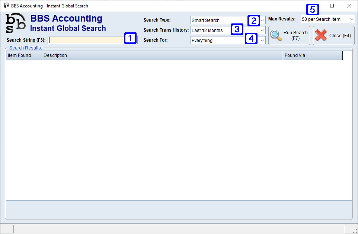Click the magnifying glass Run Search icon
This screenshot has height=234, width=358.
point(276,35)
